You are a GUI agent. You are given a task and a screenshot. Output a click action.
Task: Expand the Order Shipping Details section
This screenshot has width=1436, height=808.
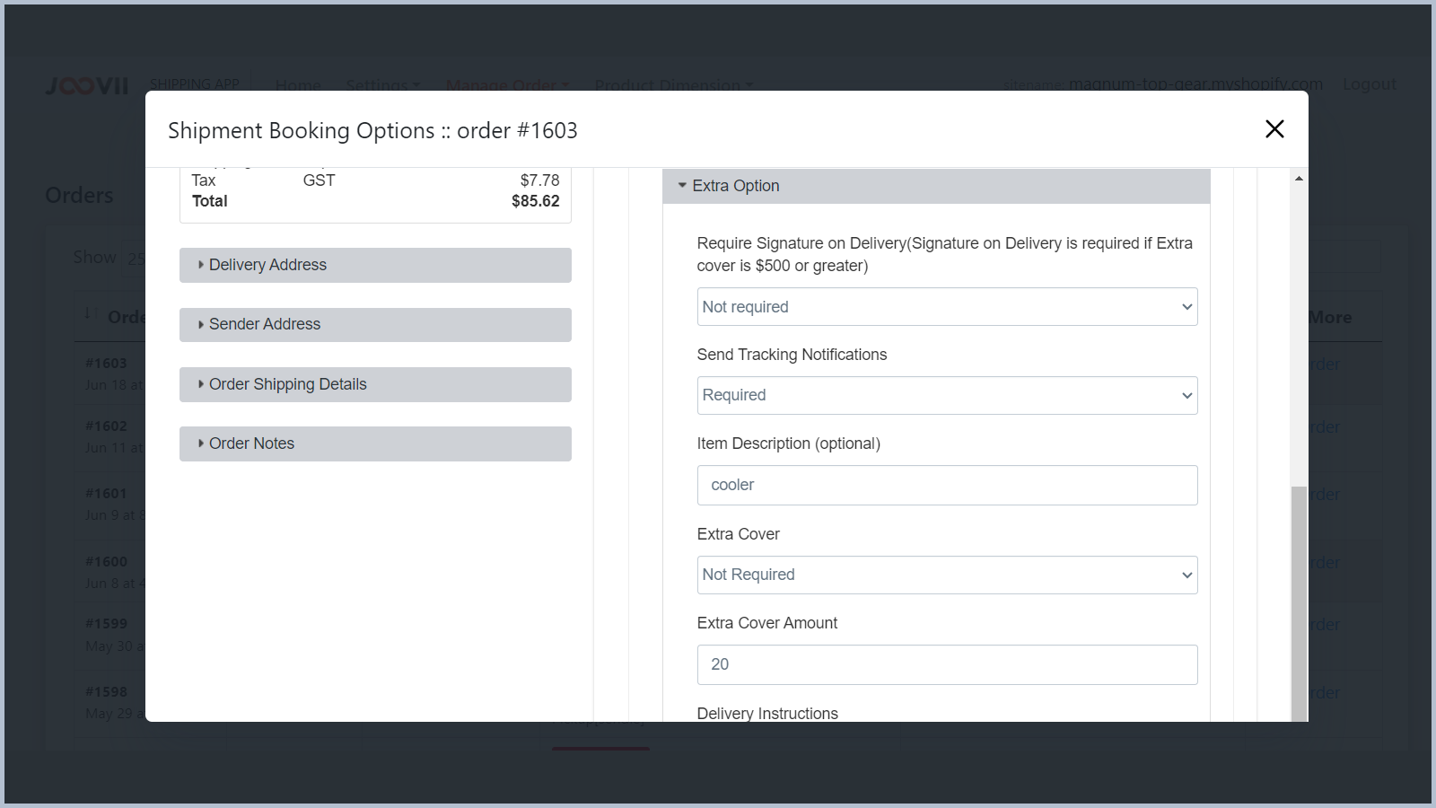click(x=375, y=384)
